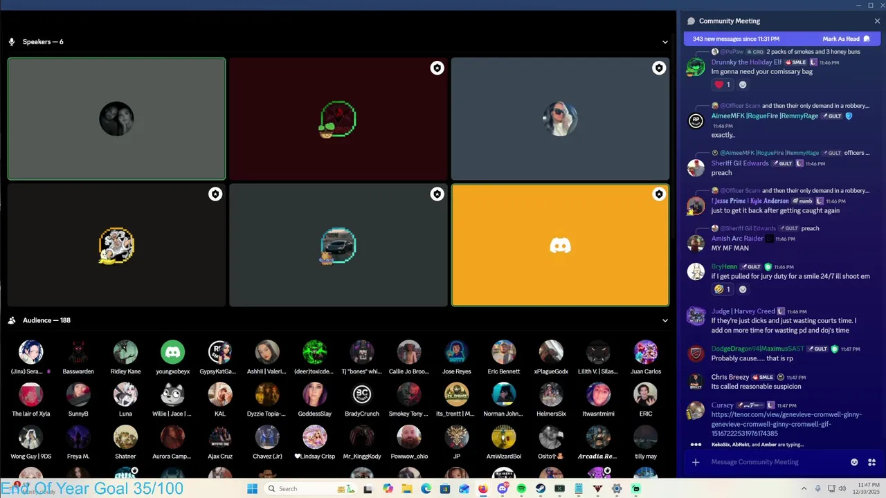
Task: Open audience member Jose Reyes's avatar
Action: pyautogui.click(x=456, y=352)
